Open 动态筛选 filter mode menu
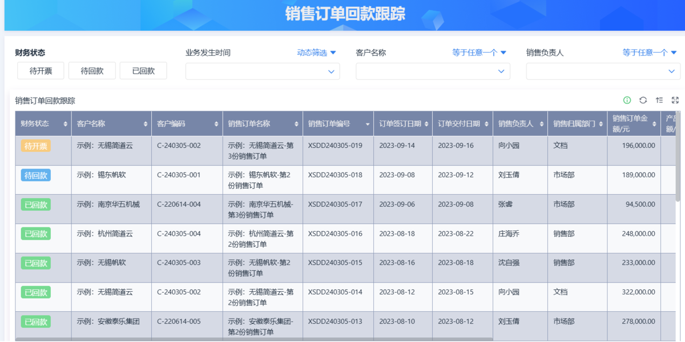 316,53
